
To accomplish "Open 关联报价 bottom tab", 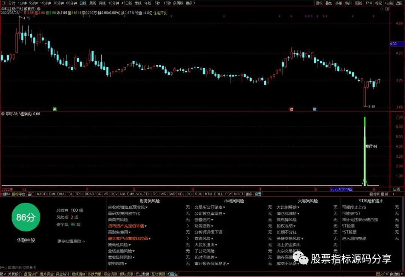I will tap(15, 274).
